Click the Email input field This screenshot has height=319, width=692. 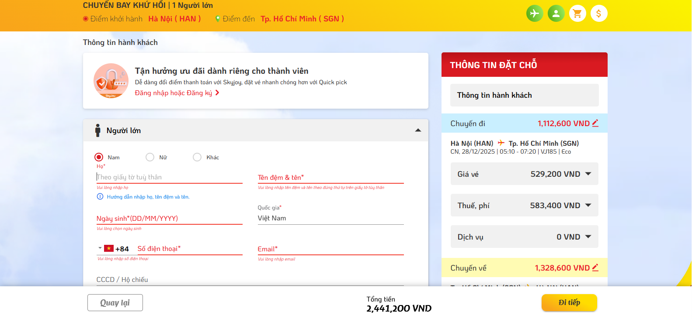point(330,249)
